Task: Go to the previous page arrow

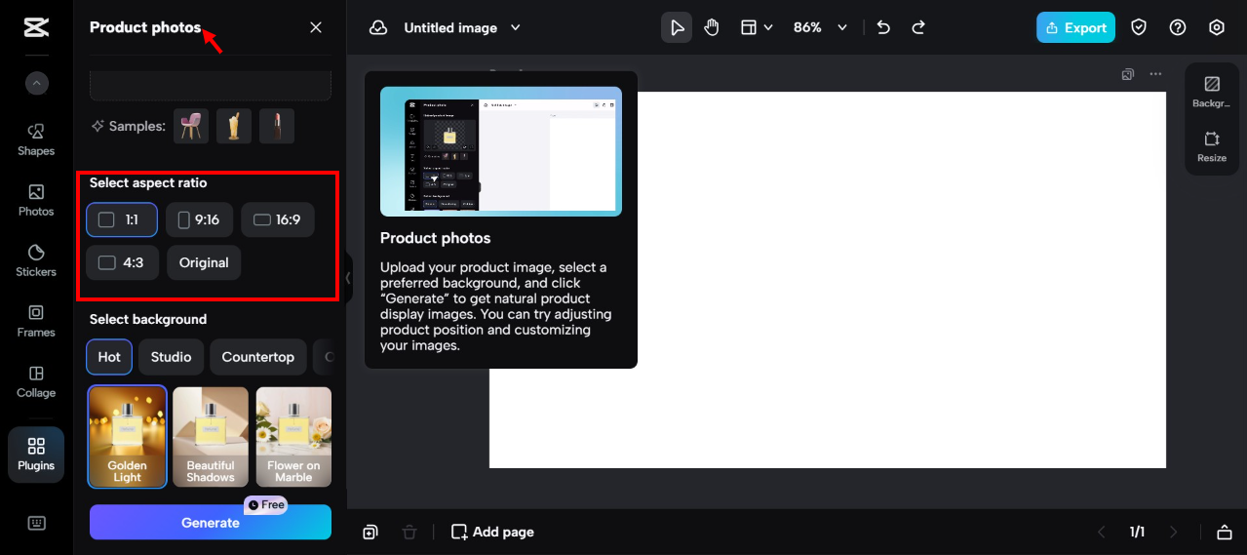Action: [1102, 532]
